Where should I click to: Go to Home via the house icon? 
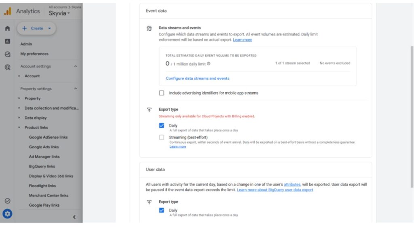[7, 28]
